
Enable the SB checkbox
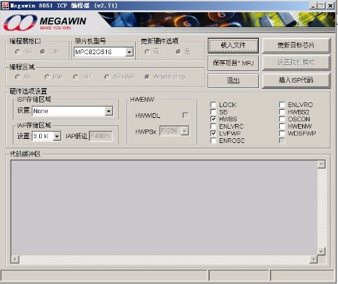(213, 112)
